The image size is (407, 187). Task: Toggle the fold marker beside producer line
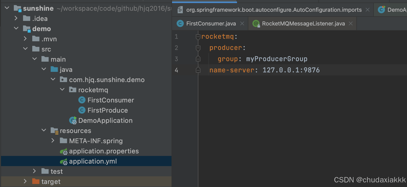pos(198,48)
